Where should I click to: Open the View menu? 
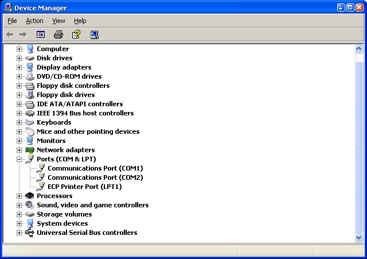pos(58,21)
